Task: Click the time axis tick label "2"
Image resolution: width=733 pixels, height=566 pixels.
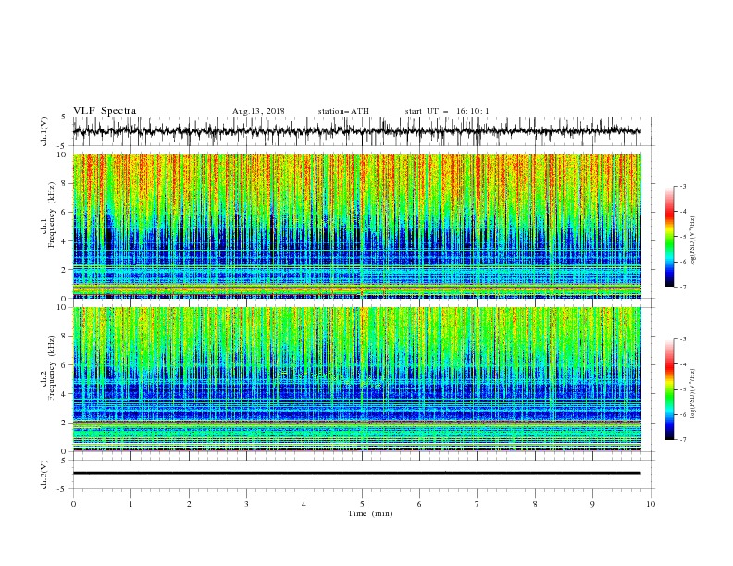Action: pos(189,504)
